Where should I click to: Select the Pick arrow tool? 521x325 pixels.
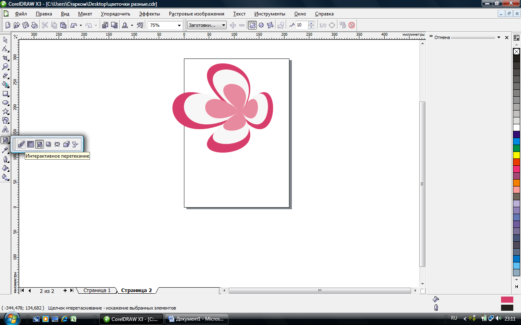click(x=5, y=40)
